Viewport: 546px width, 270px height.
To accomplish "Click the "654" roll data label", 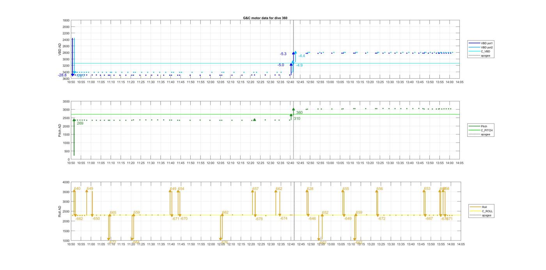I will pos(181,189).
